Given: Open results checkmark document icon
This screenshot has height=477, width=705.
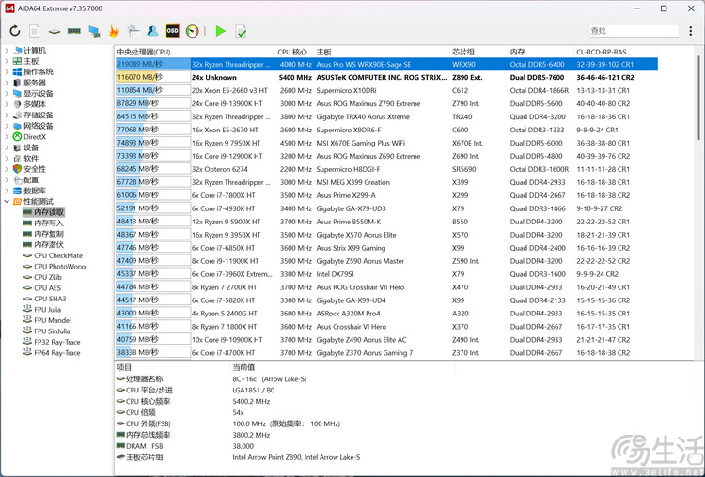Looking at the screenshot, I should (x=241, y=31).
